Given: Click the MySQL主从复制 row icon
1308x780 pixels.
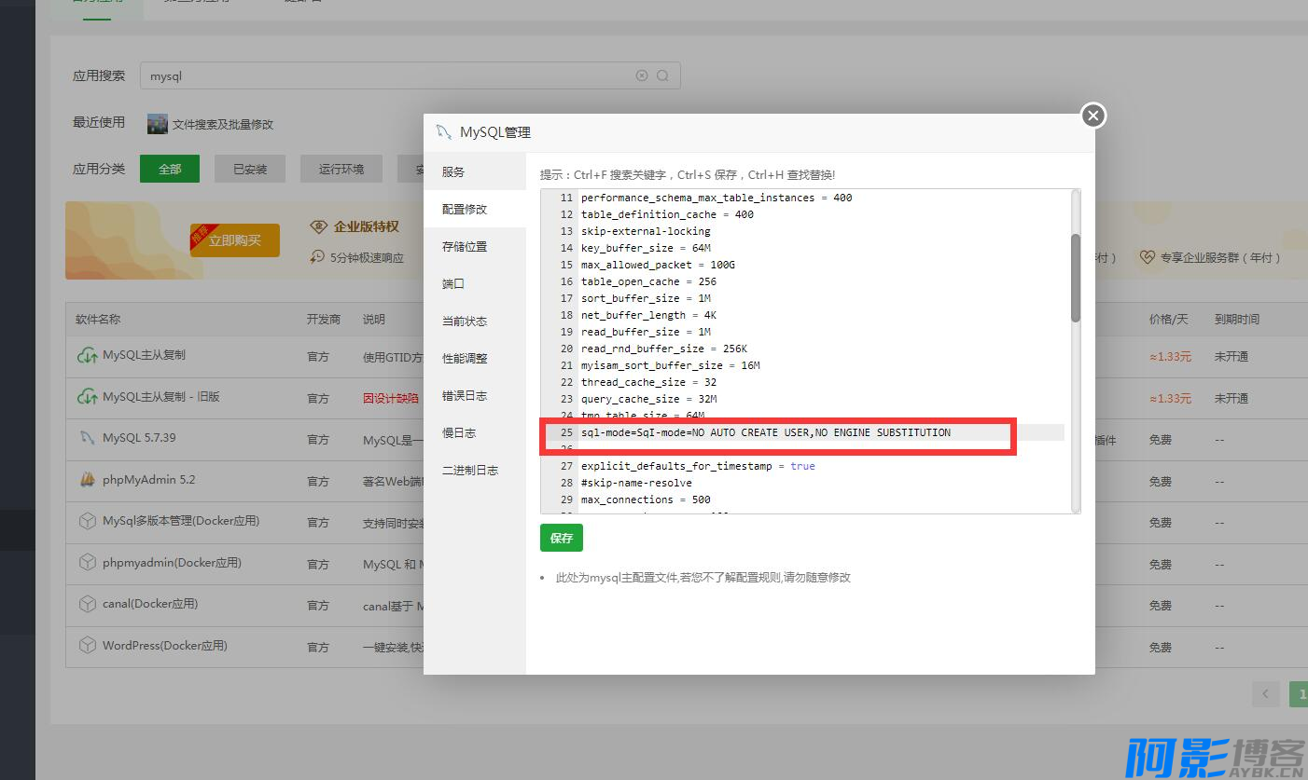Looking at the screenshot, I should (87, 356).
